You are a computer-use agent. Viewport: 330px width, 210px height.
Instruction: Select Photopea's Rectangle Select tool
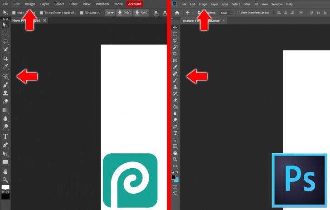pos(5,33)
